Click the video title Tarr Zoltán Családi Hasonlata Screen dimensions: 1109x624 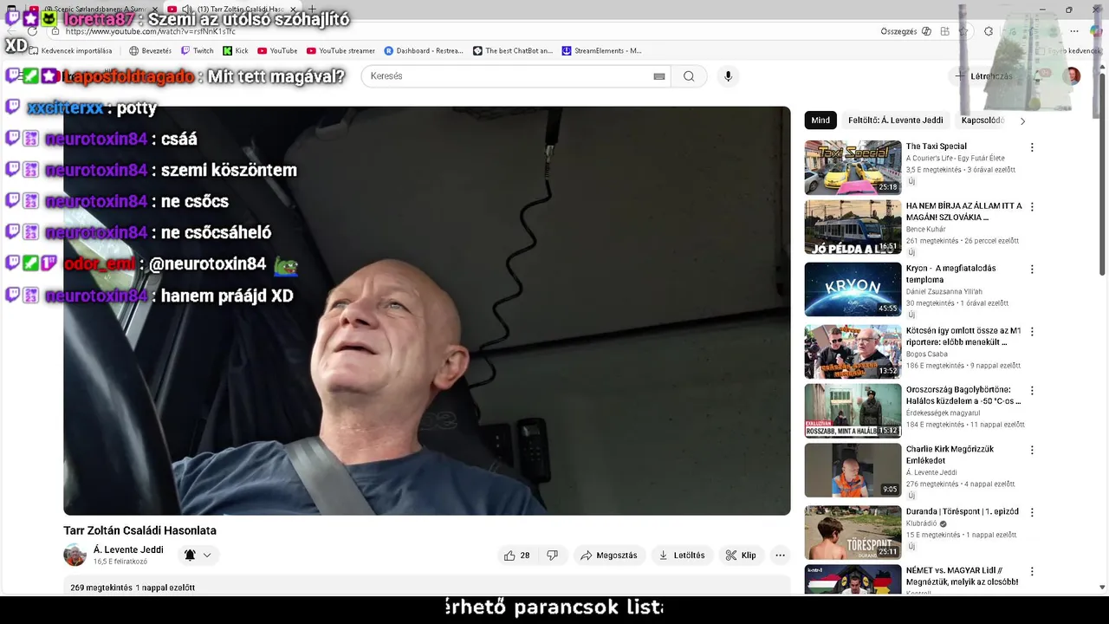(x=139, y=530)
